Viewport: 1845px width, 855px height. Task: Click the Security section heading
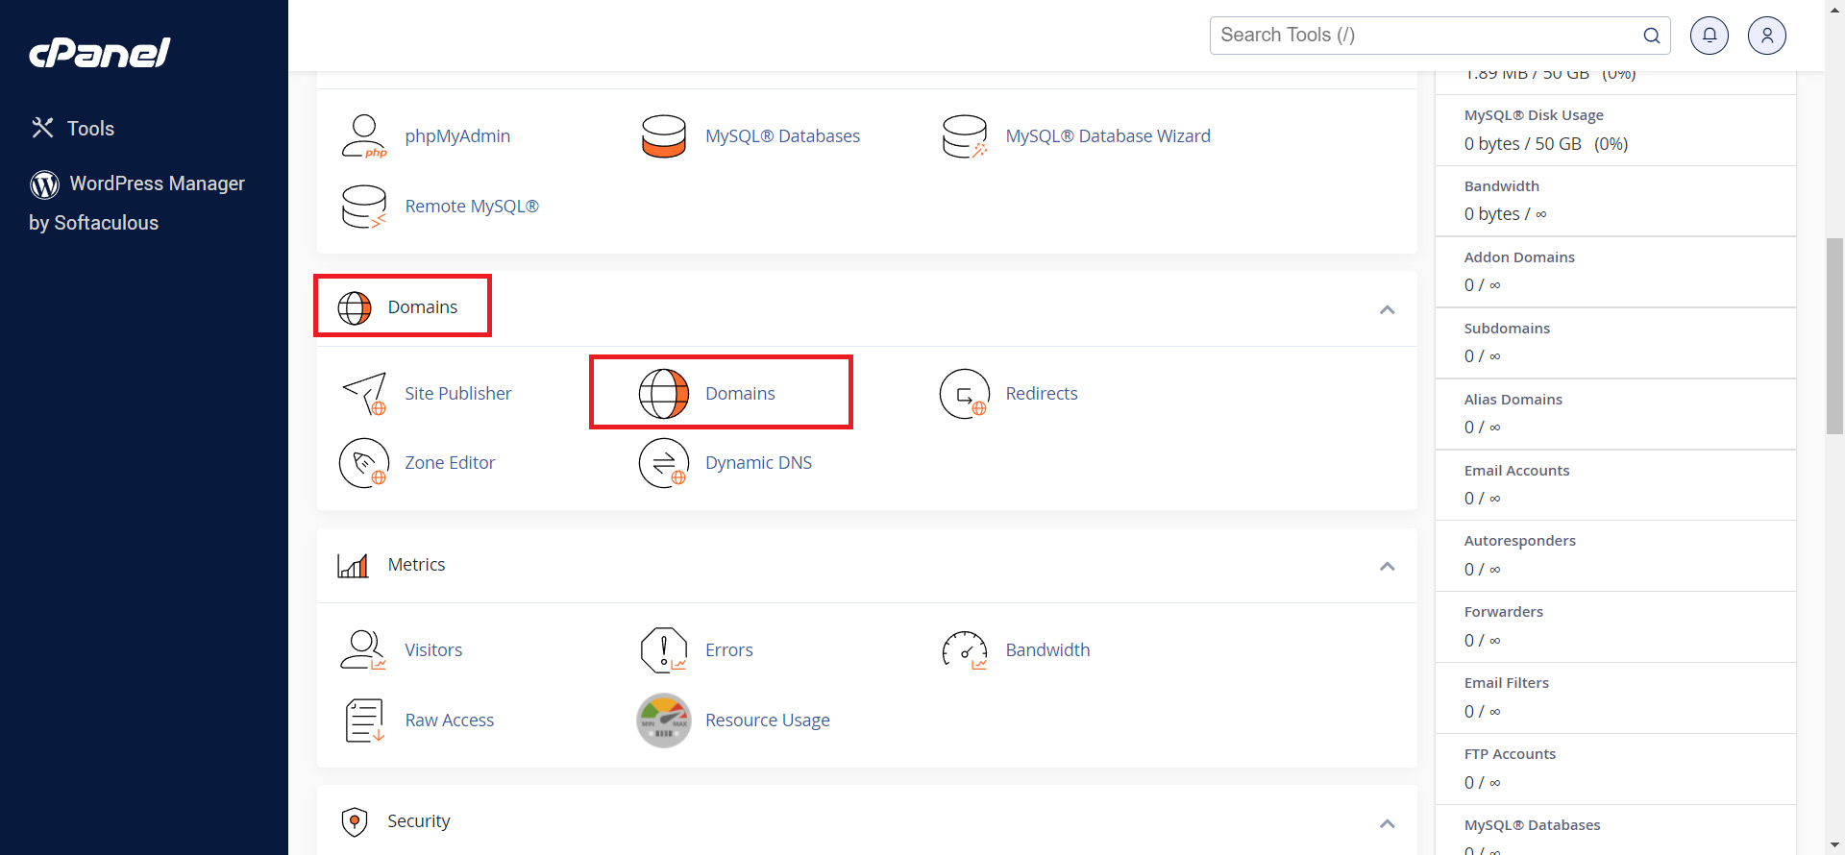418,821
